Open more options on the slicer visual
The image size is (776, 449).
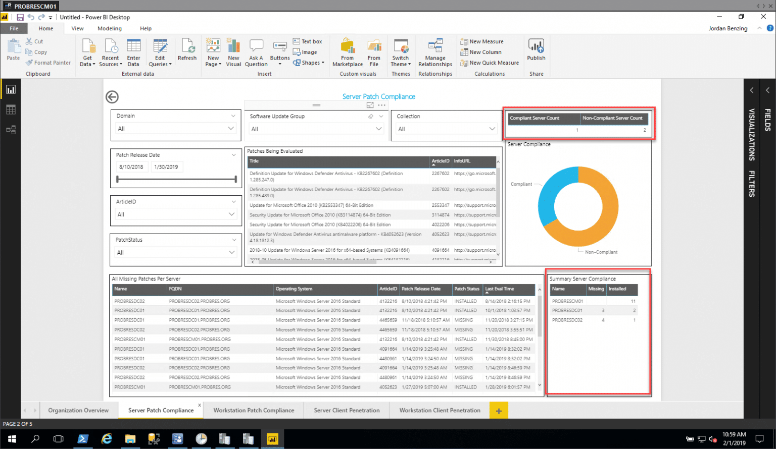tap(382, 105)
